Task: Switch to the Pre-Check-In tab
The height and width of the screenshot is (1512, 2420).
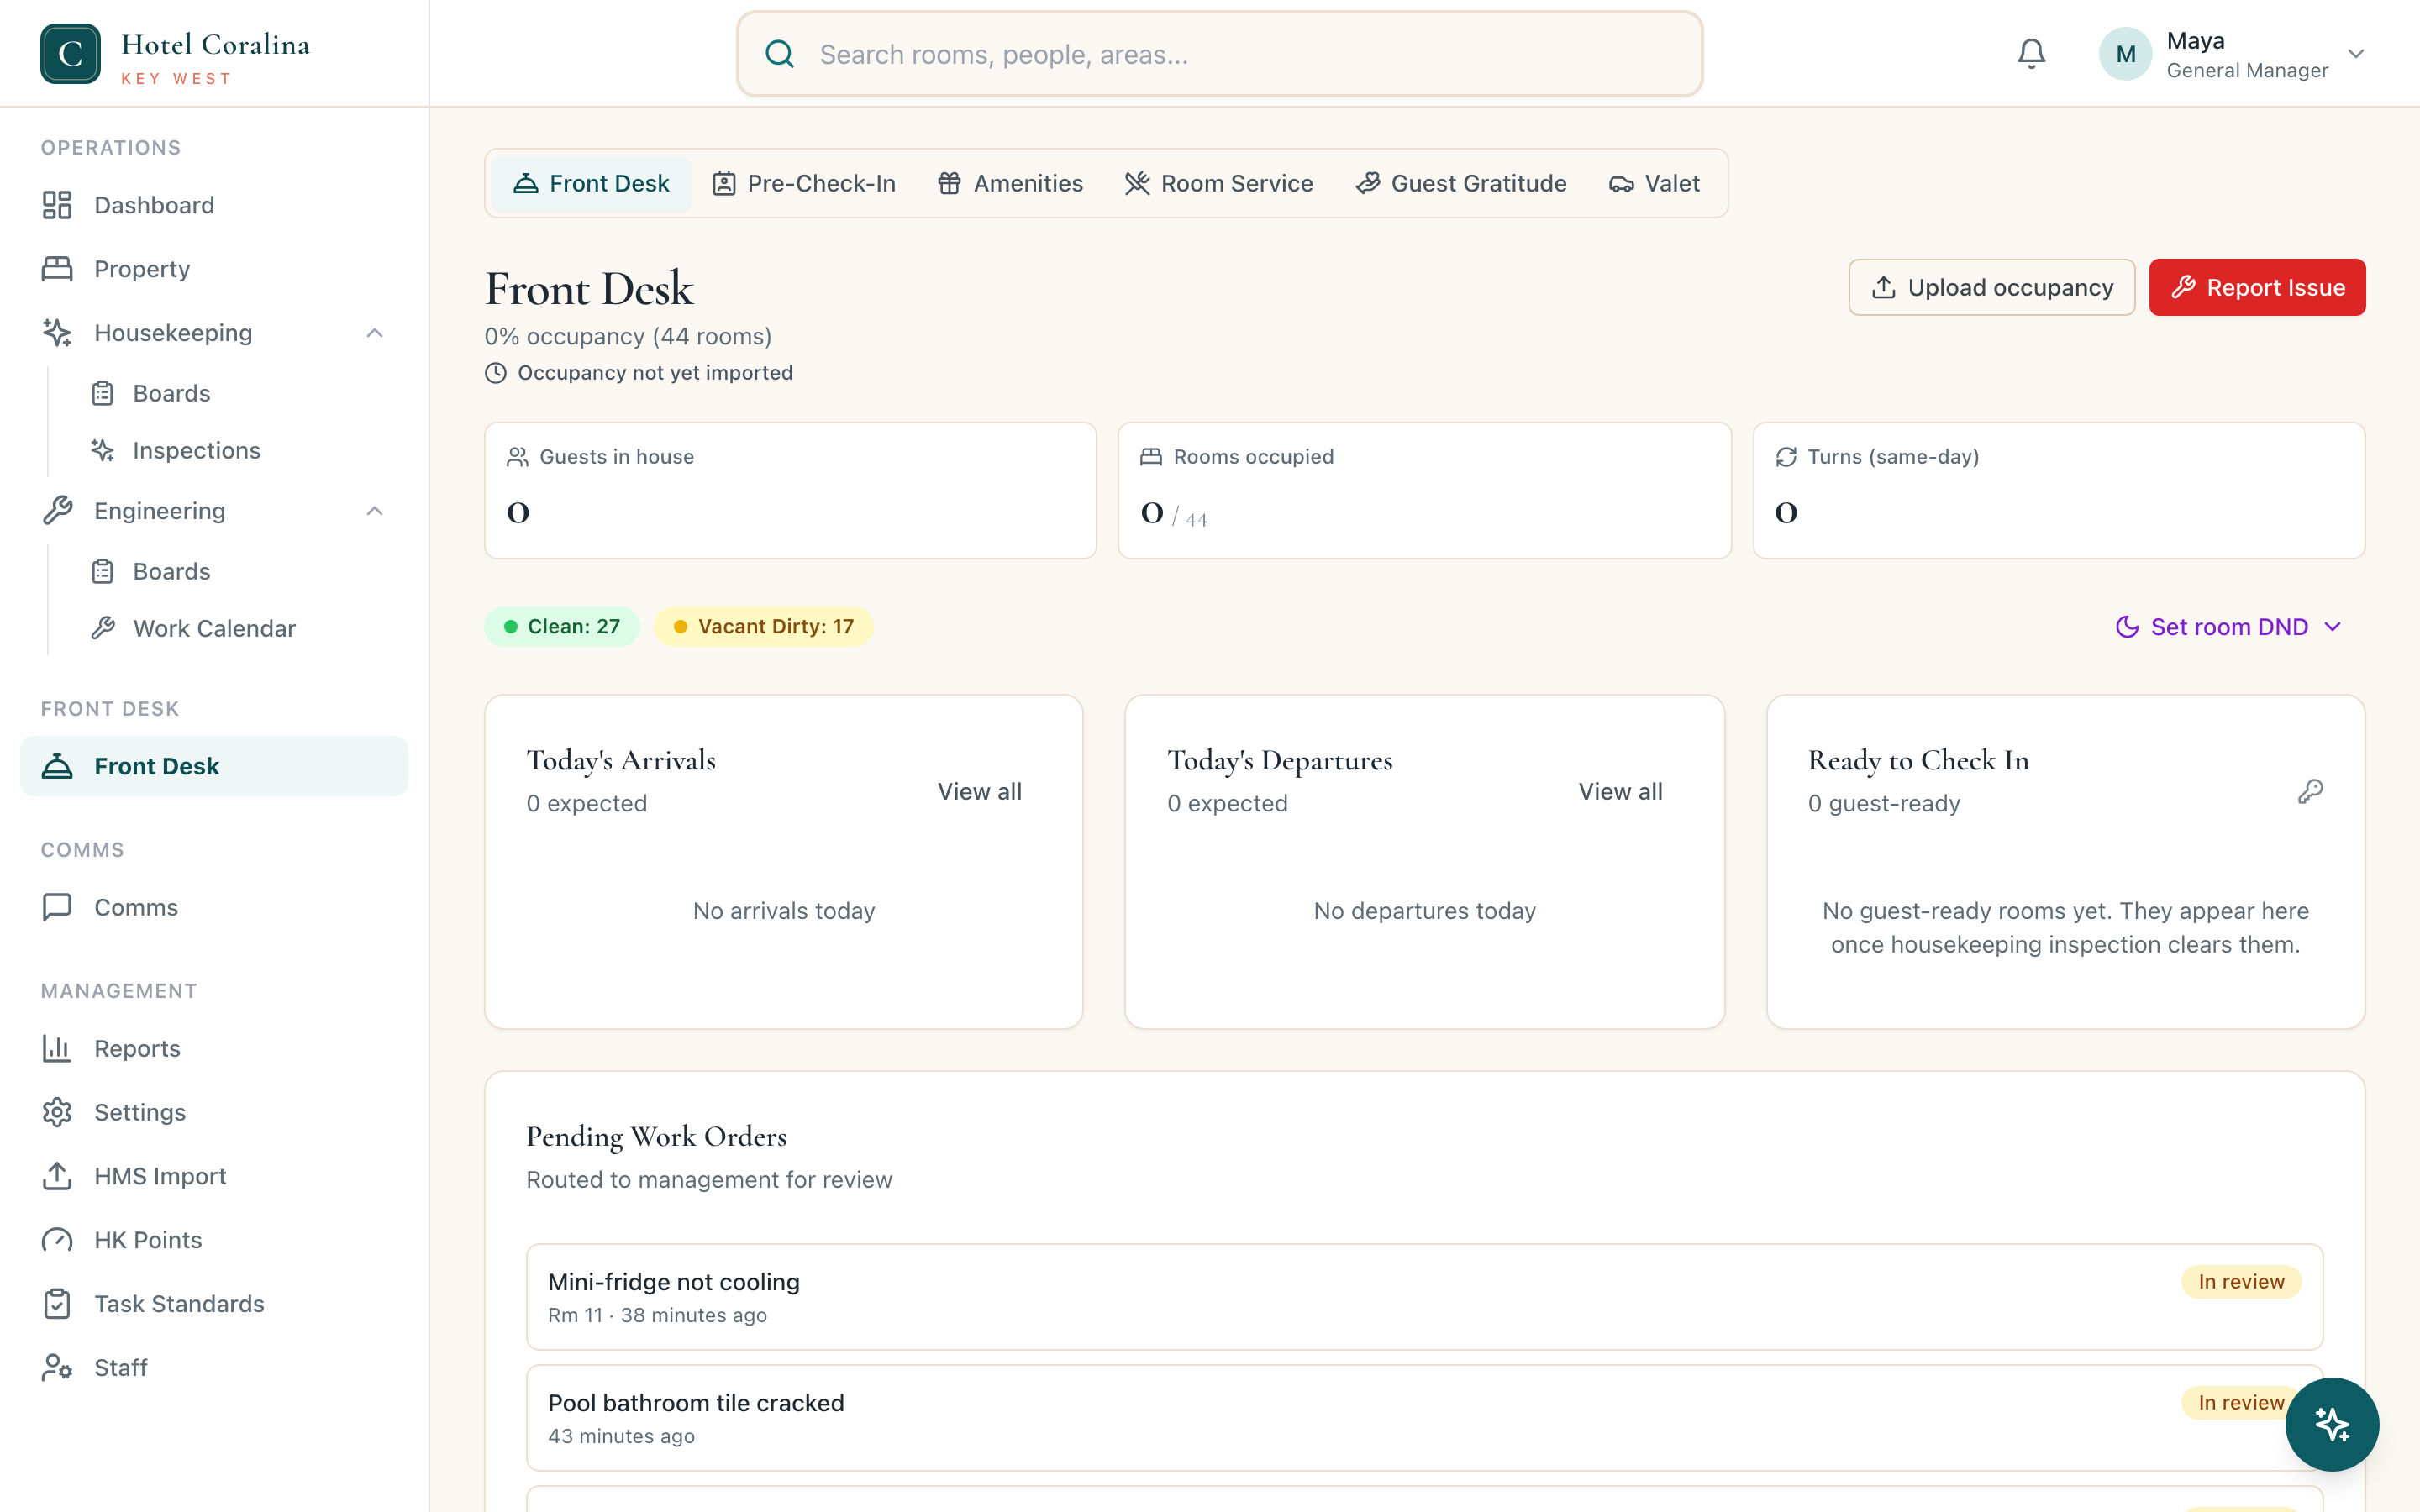Action: click(x=804, y=184)
